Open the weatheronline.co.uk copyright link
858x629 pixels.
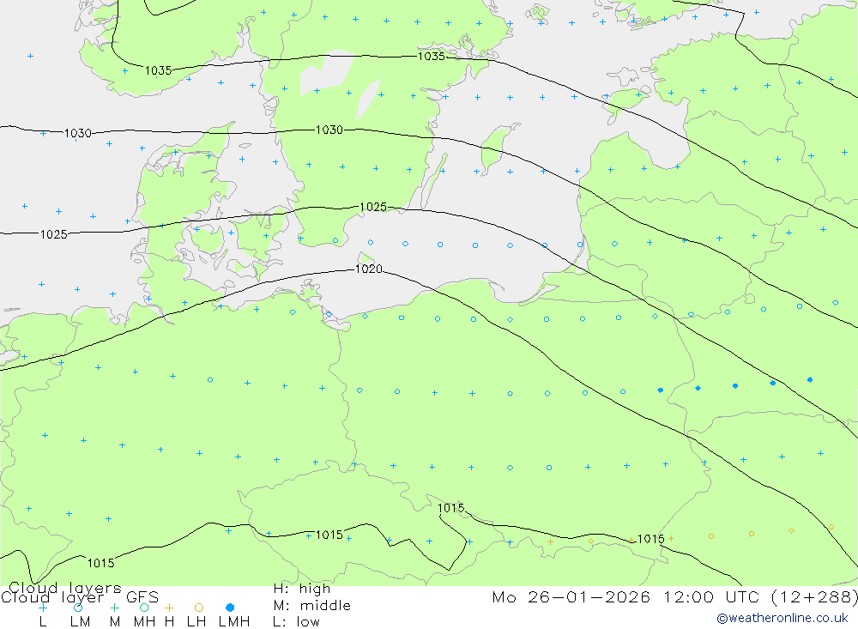tap(782, 618)
